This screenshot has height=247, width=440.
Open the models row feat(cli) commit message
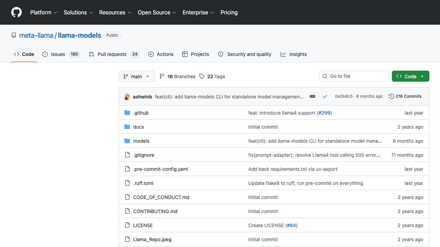(x=315, y=141)
